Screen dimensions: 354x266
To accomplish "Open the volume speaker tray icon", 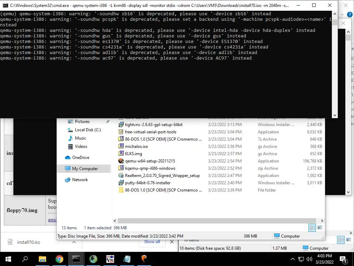I will [309, 259].
